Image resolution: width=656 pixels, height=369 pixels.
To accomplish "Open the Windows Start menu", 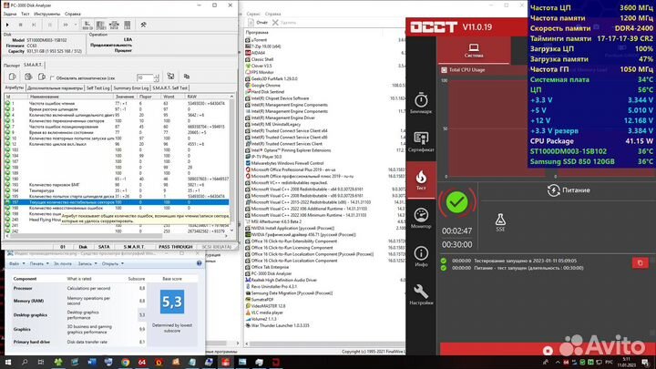I will [x=7, y=363].
